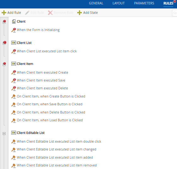The image size is (177, 169).
Task: Go to the PARAMETERS tab
Action: click(144, 3)
